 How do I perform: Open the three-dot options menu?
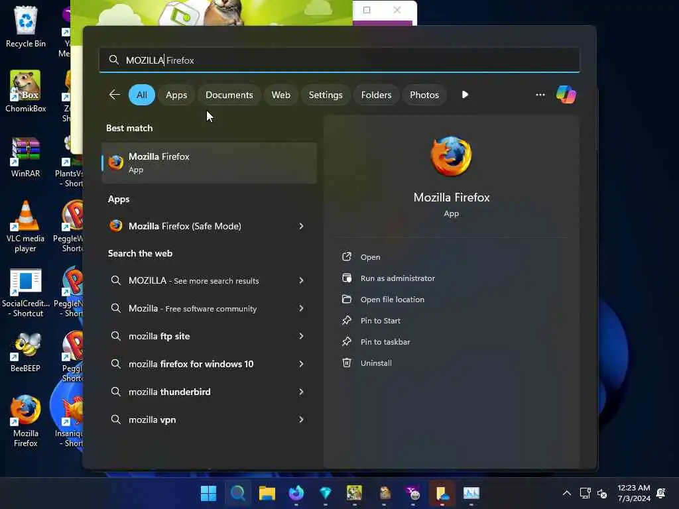[x=540, y=94]
